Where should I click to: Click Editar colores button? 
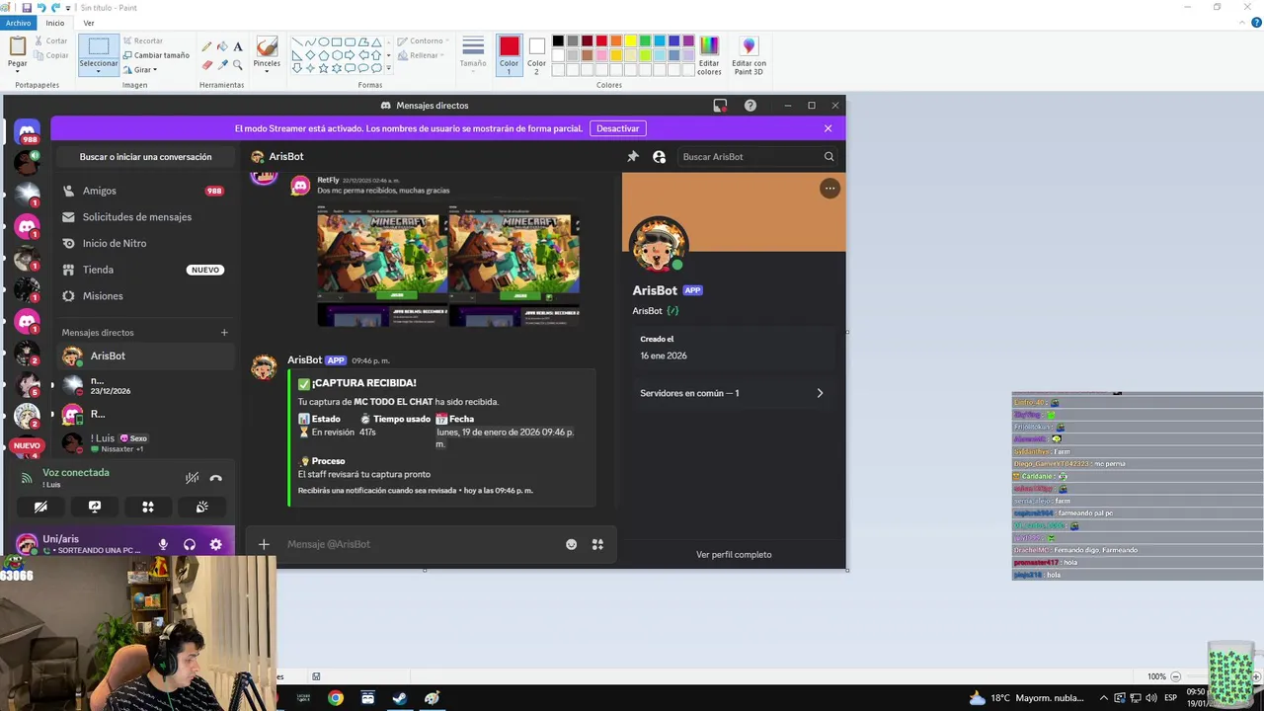coord(709,55)
